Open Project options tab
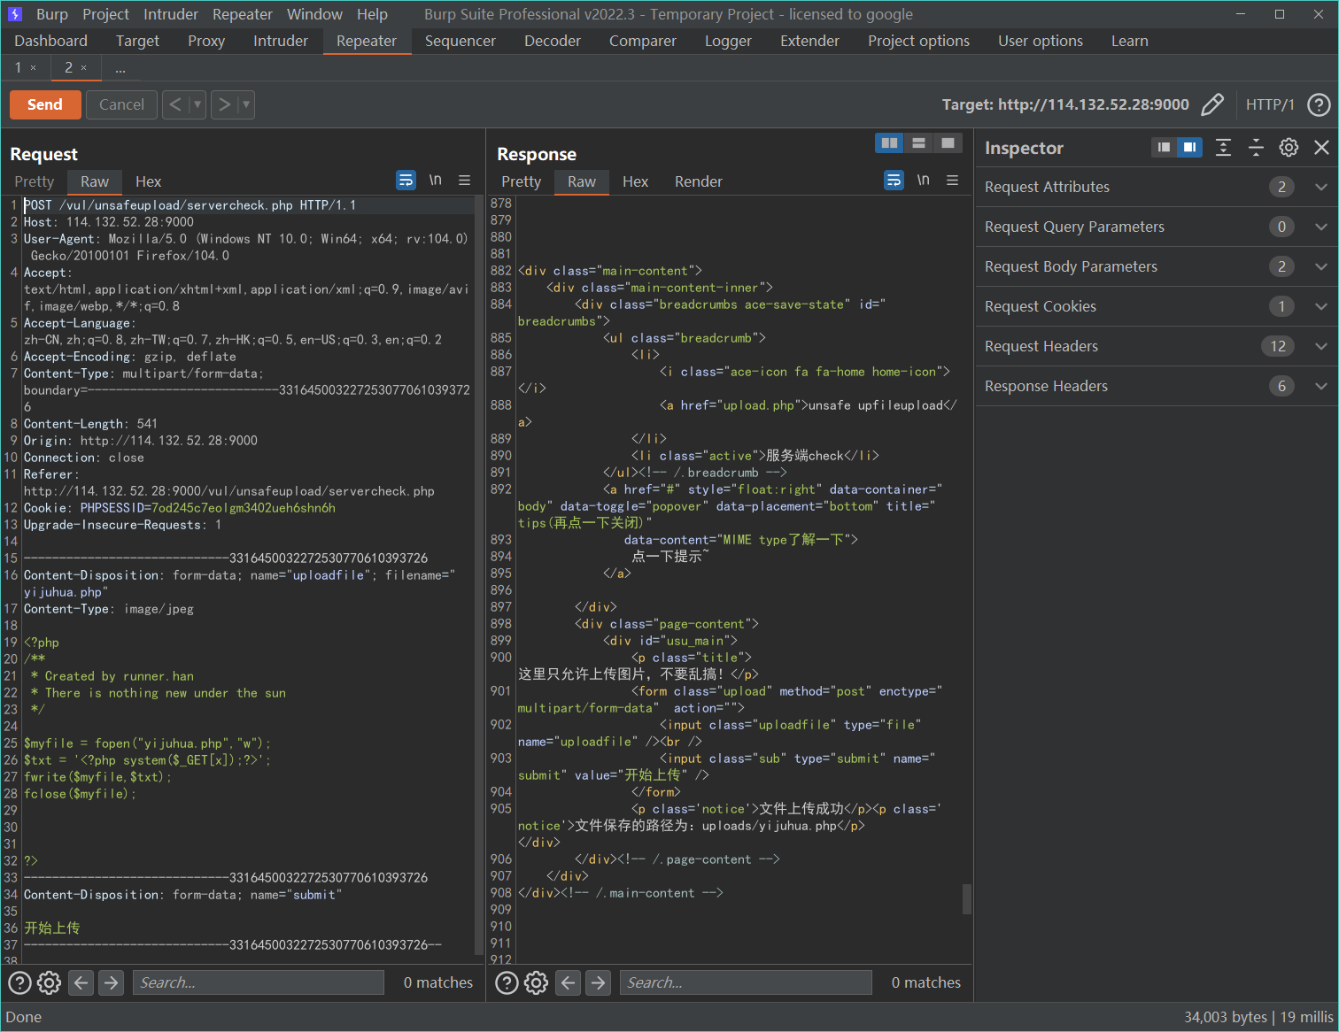Screen dimensions: 1339x1032 coord(918,41)
